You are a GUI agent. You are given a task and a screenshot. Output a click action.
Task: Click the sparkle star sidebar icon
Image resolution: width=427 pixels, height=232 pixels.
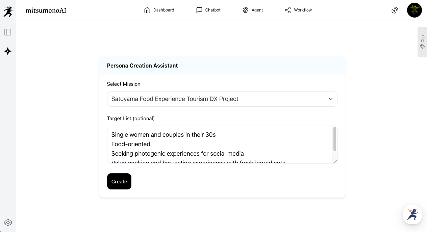click(x=8, y=51)
